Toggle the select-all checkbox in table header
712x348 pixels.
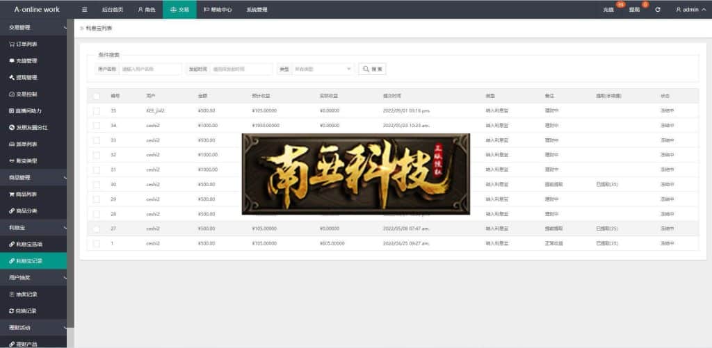coord(96,96)
